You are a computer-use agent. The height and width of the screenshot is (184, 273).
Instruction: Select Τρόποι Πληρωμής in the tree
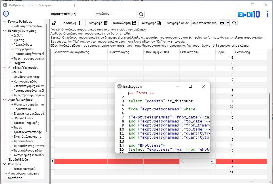(26, 123)
